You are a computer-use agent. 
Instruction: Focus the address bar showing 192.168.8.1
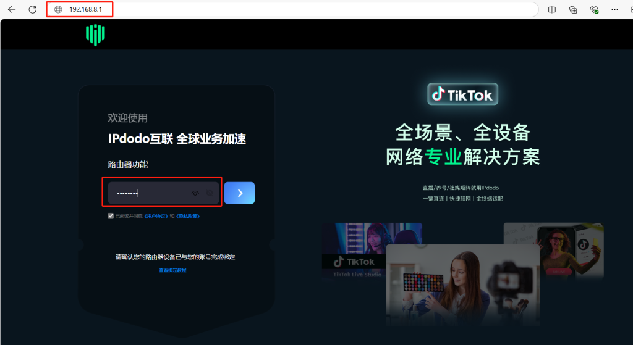[x=292, y=9]
